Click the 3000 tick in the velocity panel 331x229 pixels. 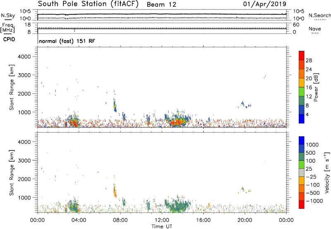(x=24, y=160)
